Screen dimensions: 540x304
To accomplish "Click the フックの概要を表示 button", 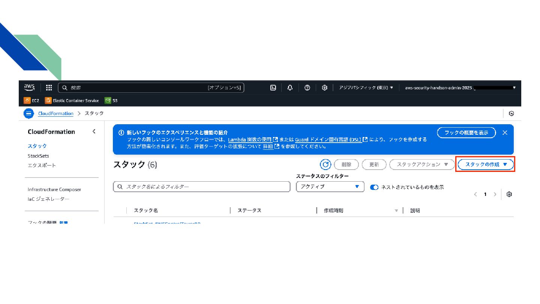I will [466, 132].
